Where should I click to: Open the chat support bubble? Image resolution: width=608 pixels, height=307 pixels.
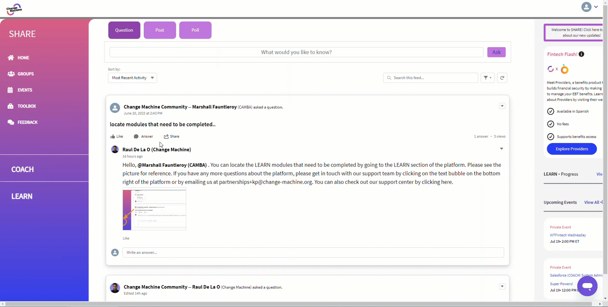(587, 286)
